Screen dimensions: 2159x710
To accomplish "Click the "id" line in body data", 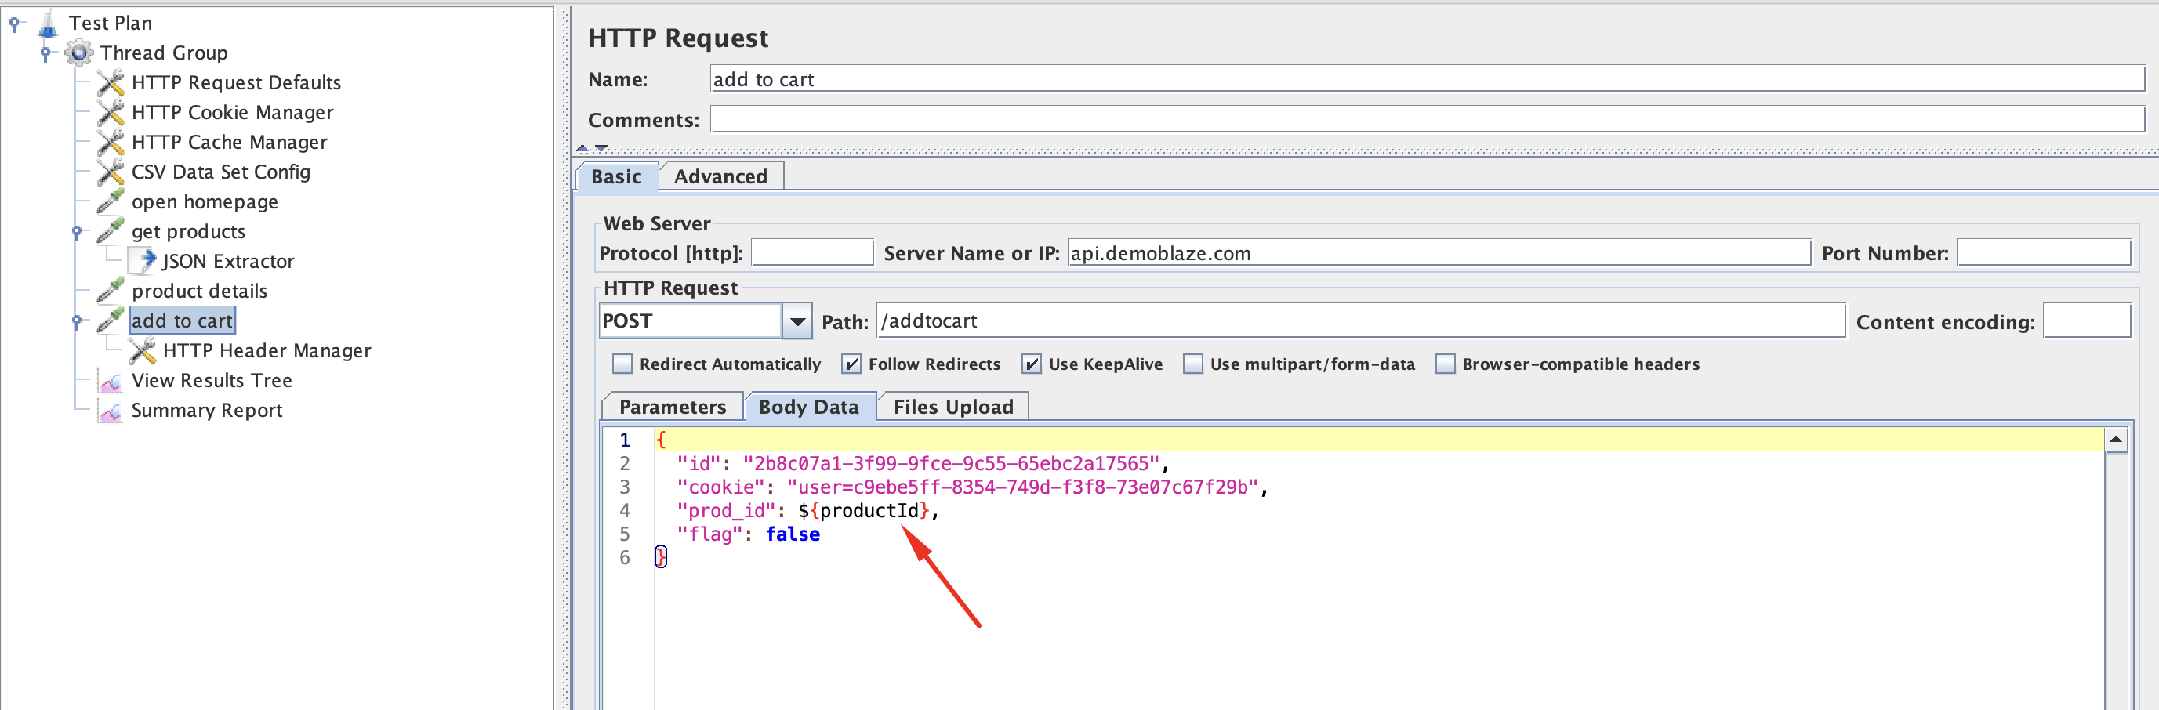I will (x=923, y=464).
